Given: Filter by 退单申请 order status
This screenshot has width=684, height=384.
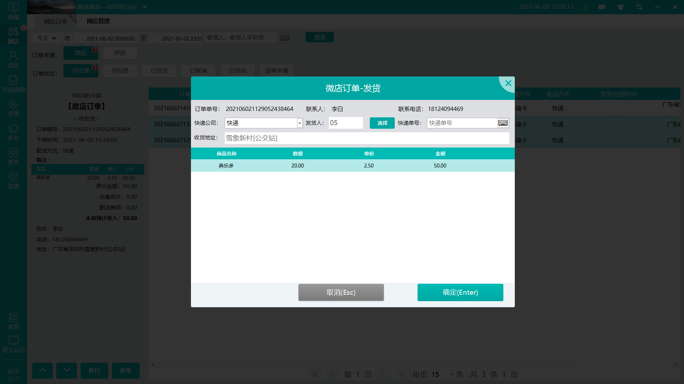Looking at the screenshot, I should point(277,71).
